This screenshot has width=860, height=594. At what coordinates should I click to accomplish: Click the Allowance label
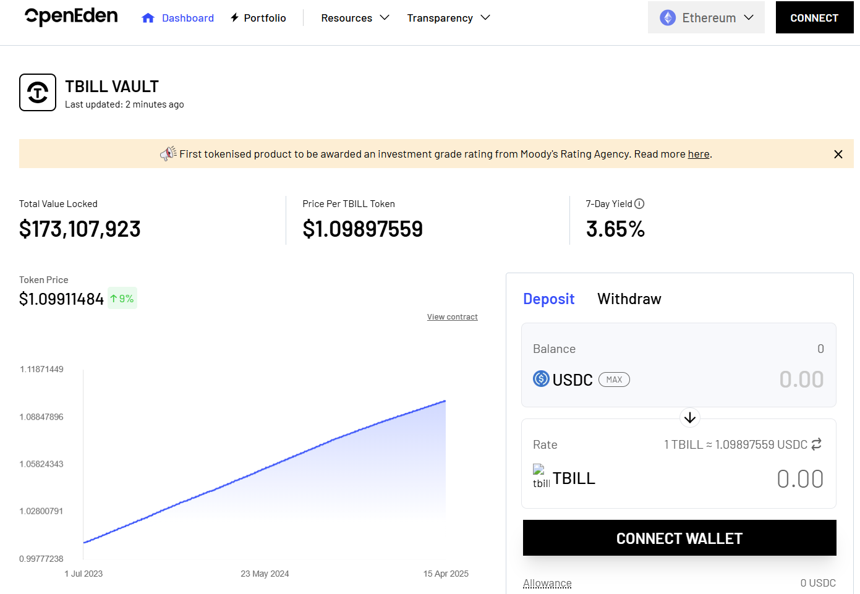[x=547, y=583]
